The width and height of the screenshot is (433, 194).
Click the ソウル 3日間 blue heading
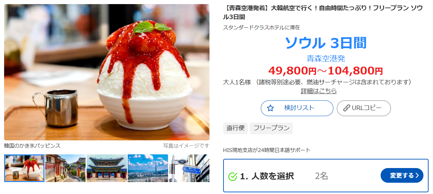point(326,43)
